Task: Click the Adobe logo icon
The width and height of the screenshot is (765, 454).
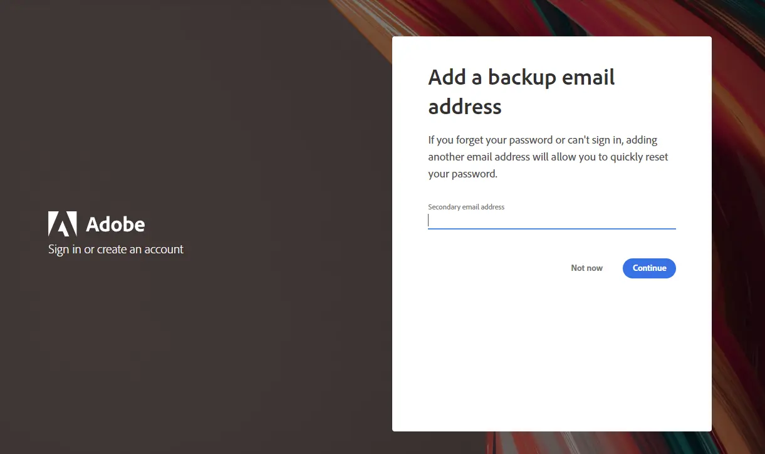Action: pos(62,224)
